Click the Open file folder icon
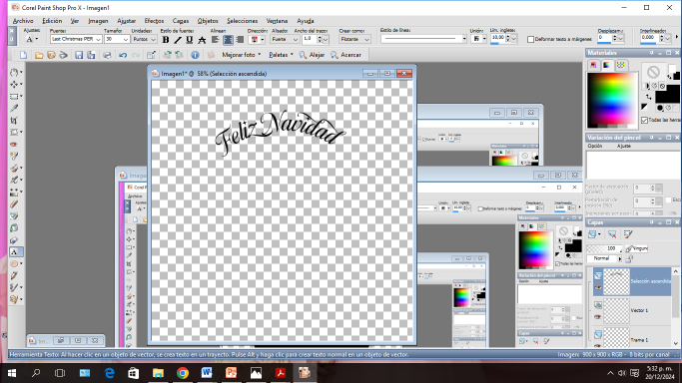 click(x=39, y=55)
